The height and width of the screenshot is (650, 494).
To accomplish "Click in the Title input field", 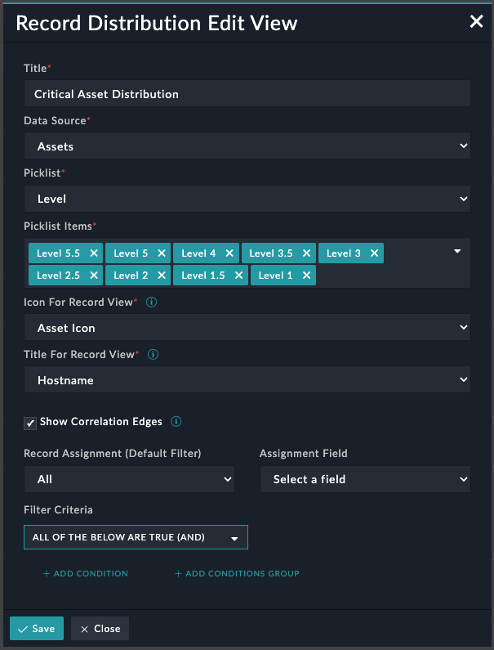I will click(247, 94).
